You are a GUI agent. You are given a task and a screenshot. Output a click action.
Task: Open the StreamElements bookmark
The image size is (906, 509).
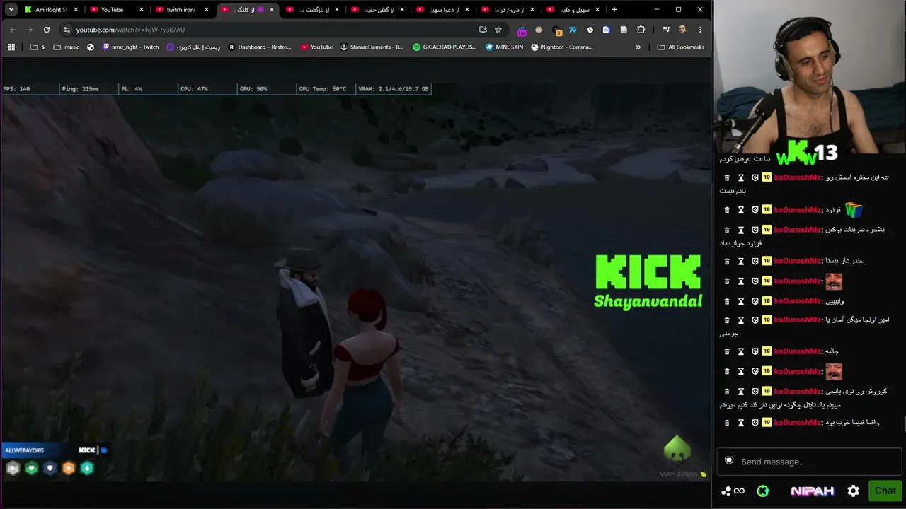pyautogui.click(x=372, y=47)
